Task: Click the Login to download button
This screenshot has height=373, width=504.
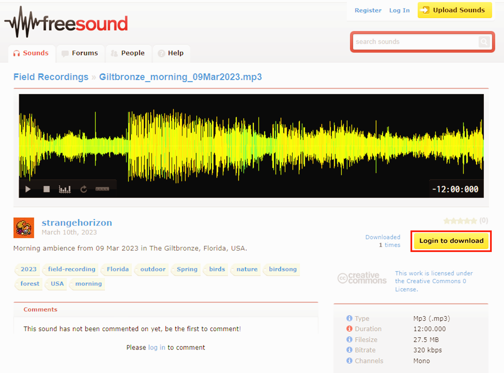Action: click(x=451, y=241)
